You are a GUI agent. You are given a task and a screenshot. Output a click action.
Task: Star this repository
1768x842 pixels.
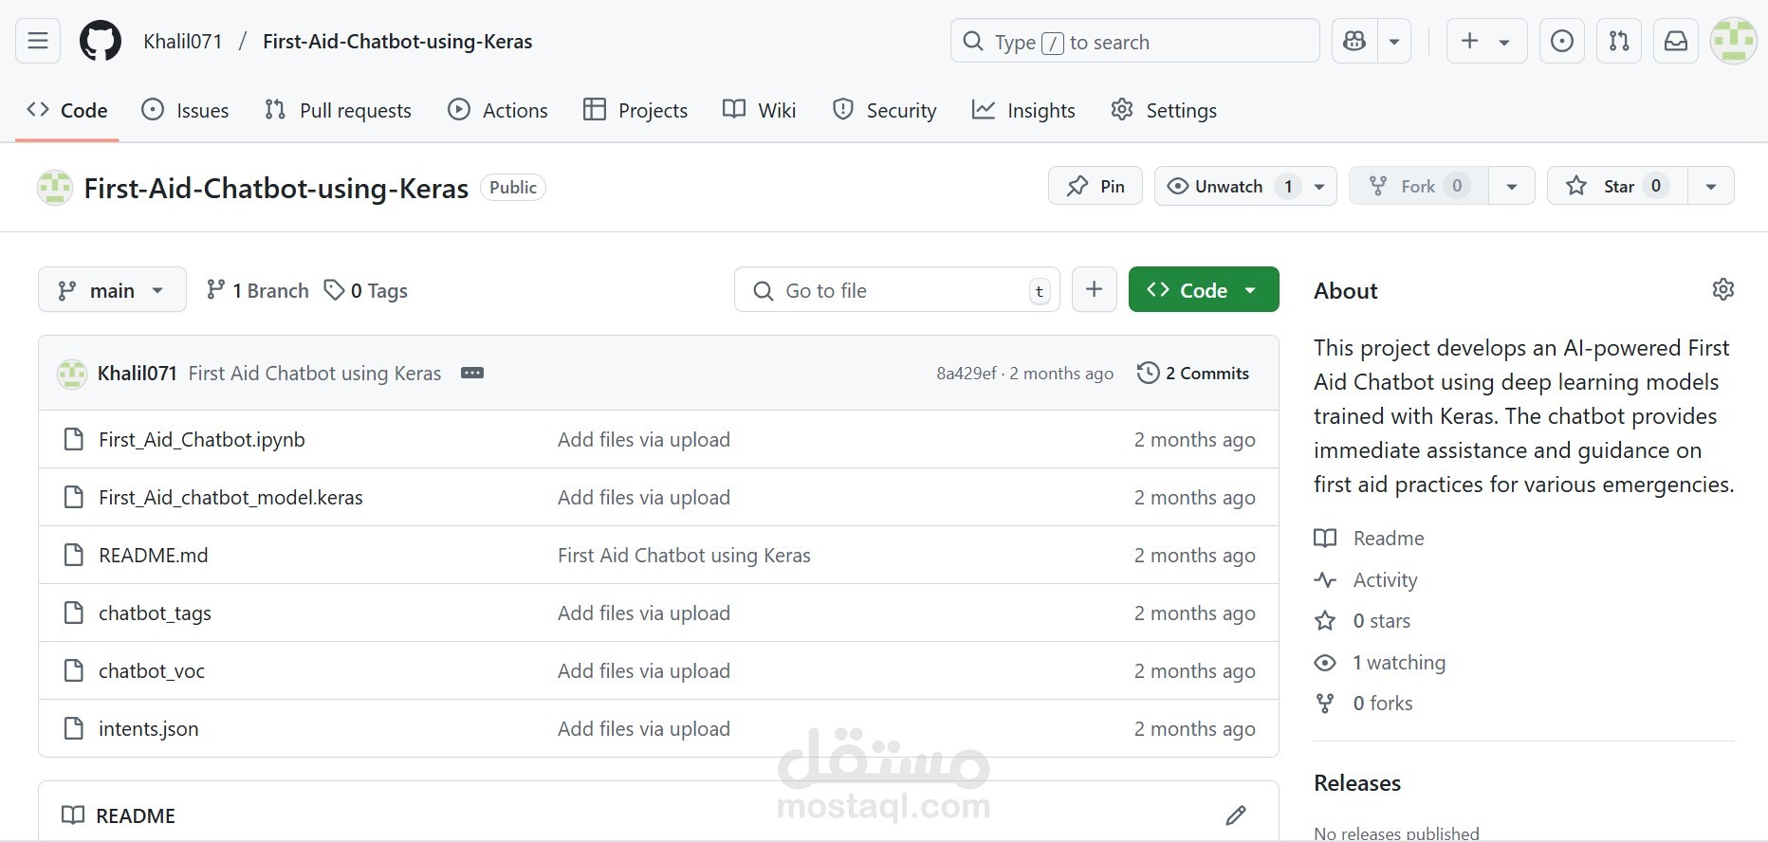click(1617, 186)
